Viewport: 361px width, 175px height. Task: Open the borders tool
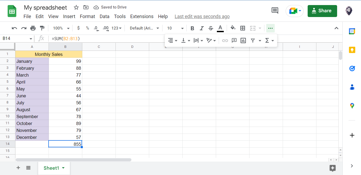point(242,28)
